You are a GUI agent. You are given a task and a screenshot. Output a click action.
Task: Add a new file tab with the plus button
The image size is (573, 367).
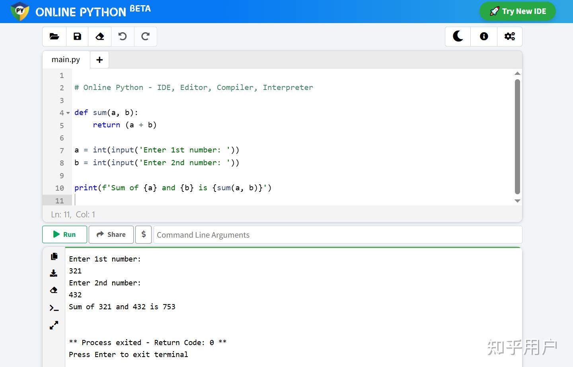(99, 60)
